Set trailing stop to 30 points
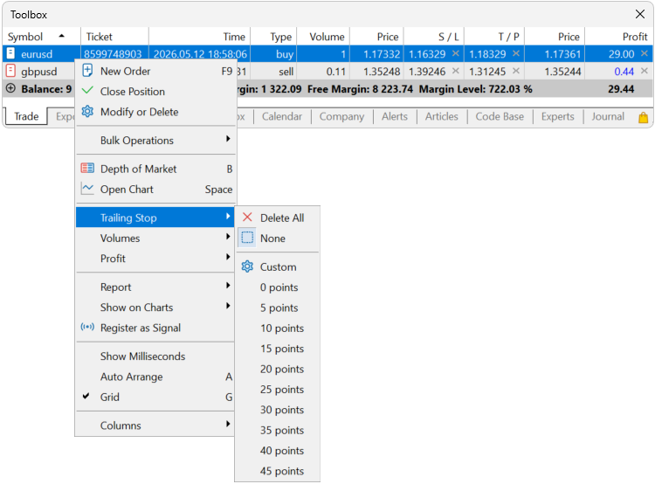This screenshot has height=484, width=655. click(x=278, y=410)
